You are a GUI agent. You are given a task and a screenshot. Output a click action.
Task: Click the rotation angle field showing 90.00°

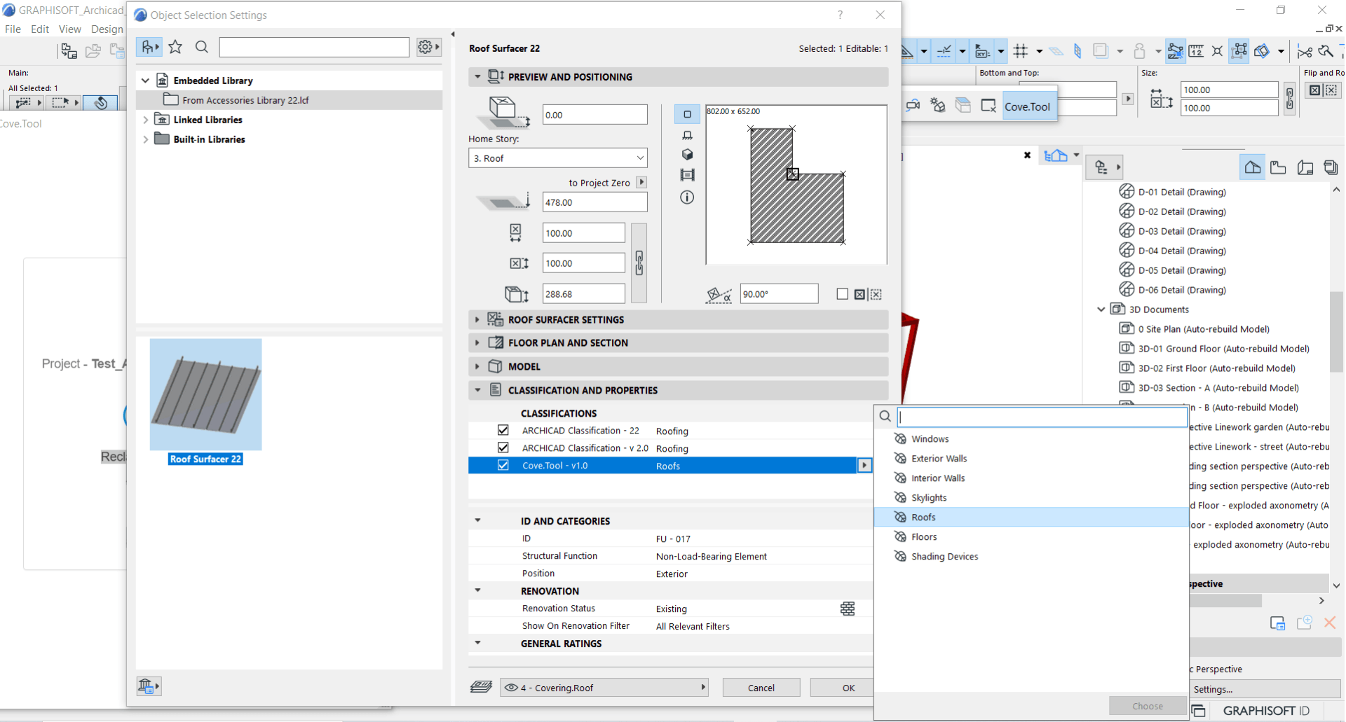pos(779,294)
